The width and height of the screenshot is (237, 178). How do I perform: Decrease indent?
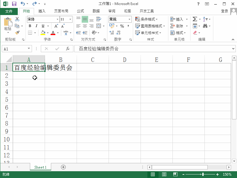pos(78,33)
